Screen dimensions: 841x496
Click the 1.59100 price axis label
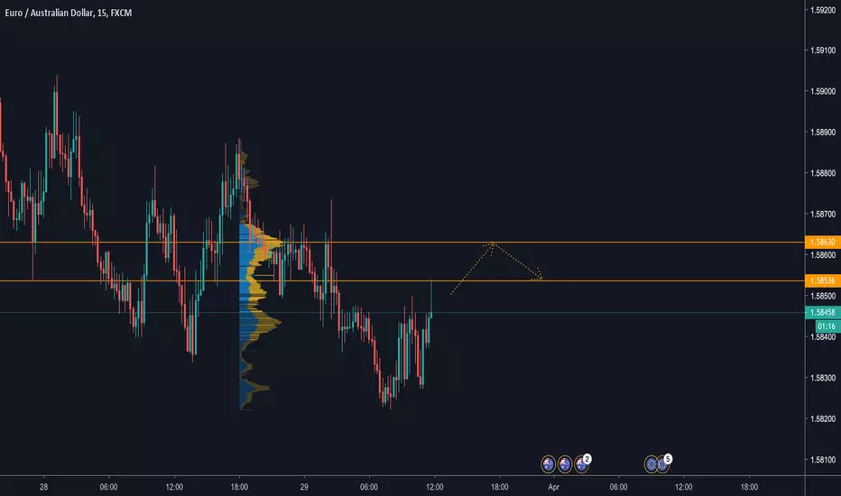[x=823, y=51]
